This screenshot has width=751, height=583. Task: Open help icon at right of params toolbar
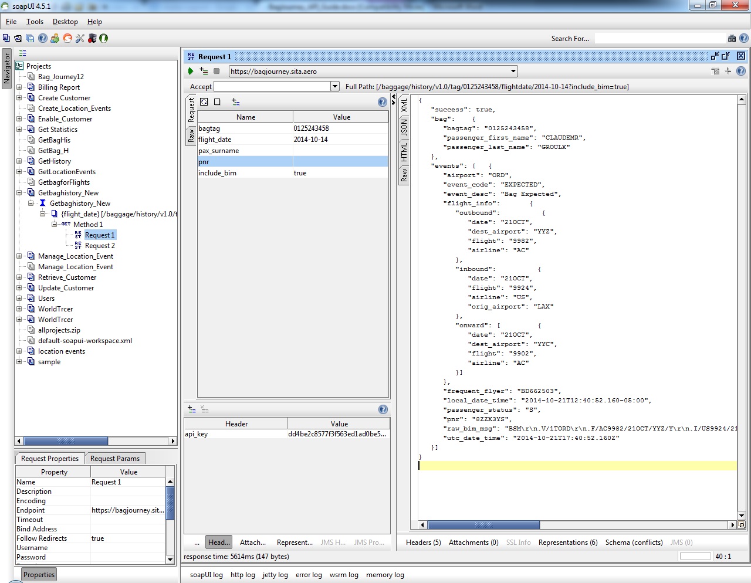383,102
